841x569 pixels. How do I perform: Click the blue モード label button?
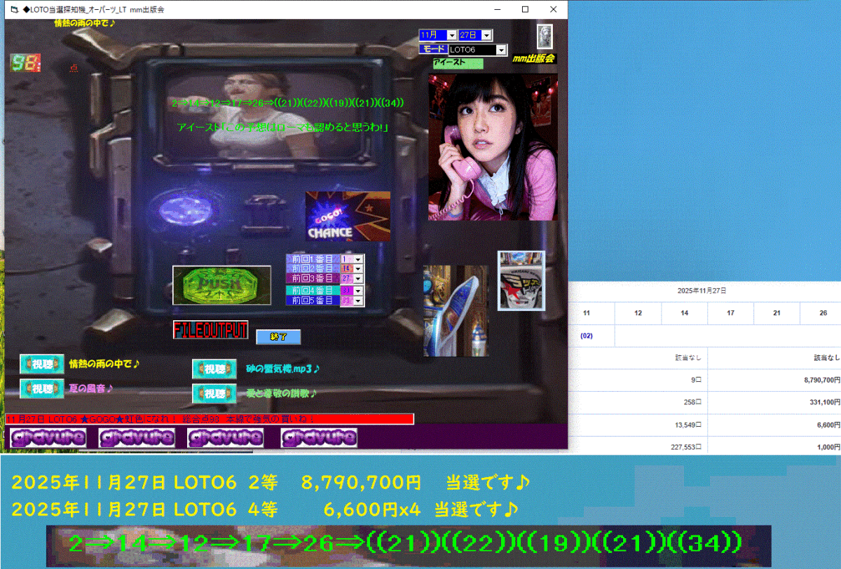pos(433,49)
